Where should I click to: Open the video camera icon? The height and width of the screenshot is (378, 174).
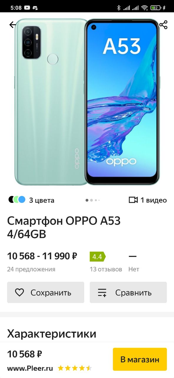point(133,200)
